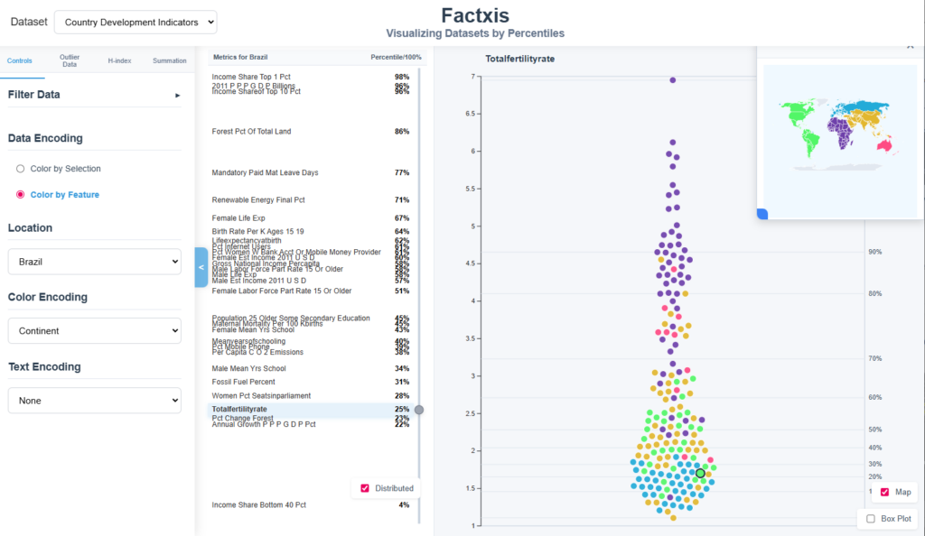Select Color by Selection radio button
The image size is (925, 536).
click(x=21, y=169)
